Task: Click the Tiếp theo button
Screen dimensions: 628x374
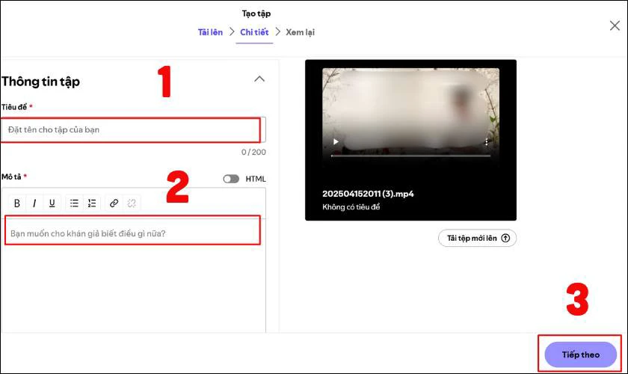Action: [580, 355]
